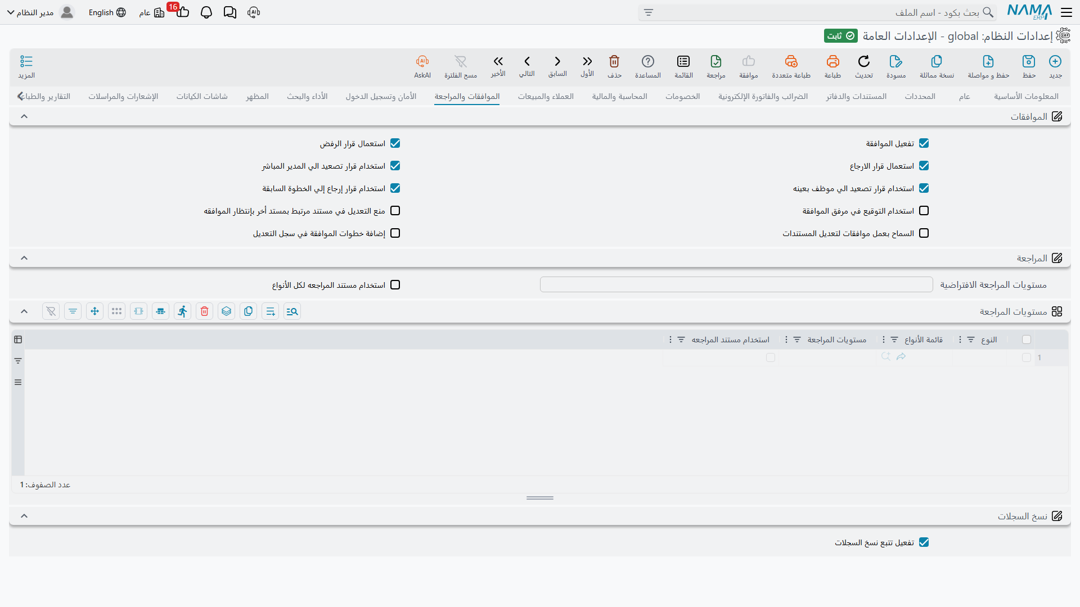The image size is (1080, 607).
Task: Open مستويات المراجعة column filter
Action: click(x=797, y=339)
